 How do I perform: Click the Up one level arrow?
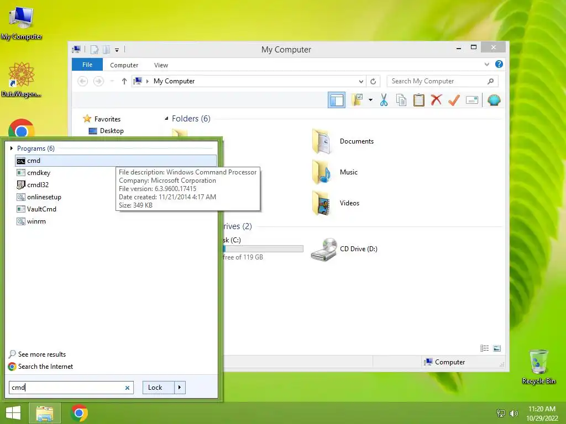point(124,81)
